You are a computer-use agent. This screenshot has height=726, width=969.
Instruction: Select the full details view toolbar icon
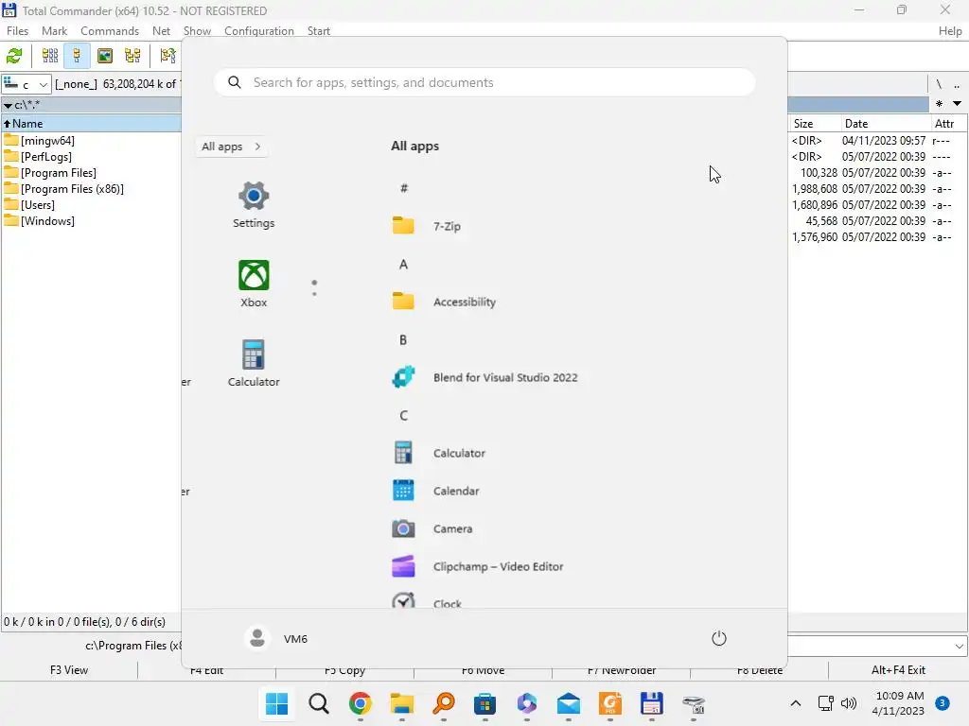click(77, 56)
